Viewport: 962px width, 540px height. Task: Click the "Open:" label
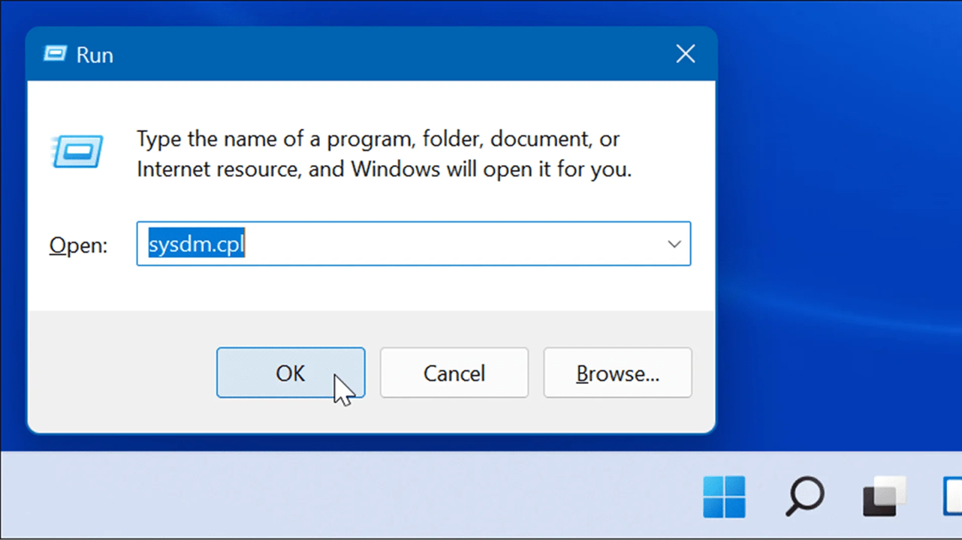click(x=79, y=245)
